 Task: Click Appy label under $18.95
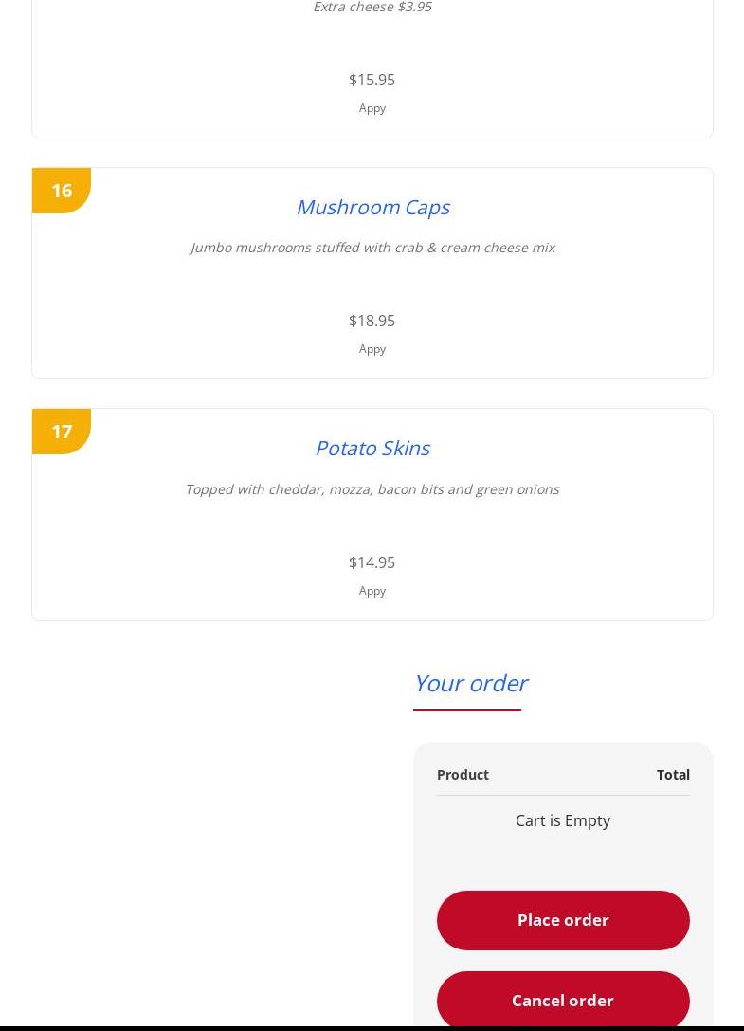coord(372,349)
